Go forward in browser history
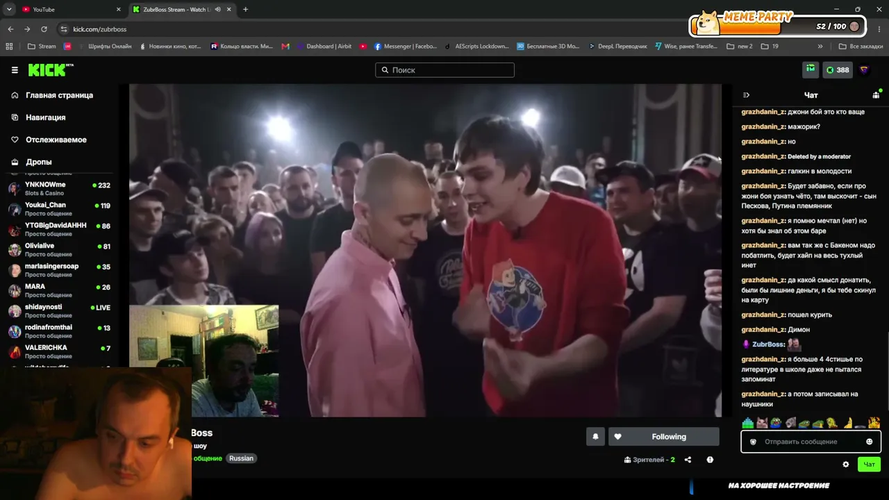889x500 pixels. (x=27, y=29)
